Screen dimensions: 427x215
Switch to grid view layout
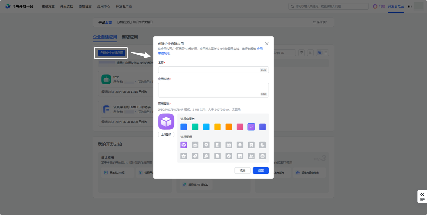pos(319,53)
